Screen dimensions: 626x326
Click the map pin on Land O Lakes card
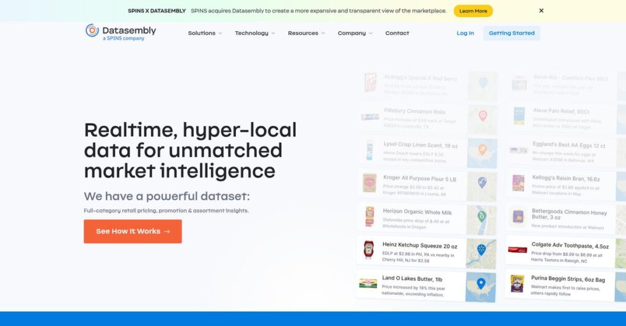pos(481,283)
